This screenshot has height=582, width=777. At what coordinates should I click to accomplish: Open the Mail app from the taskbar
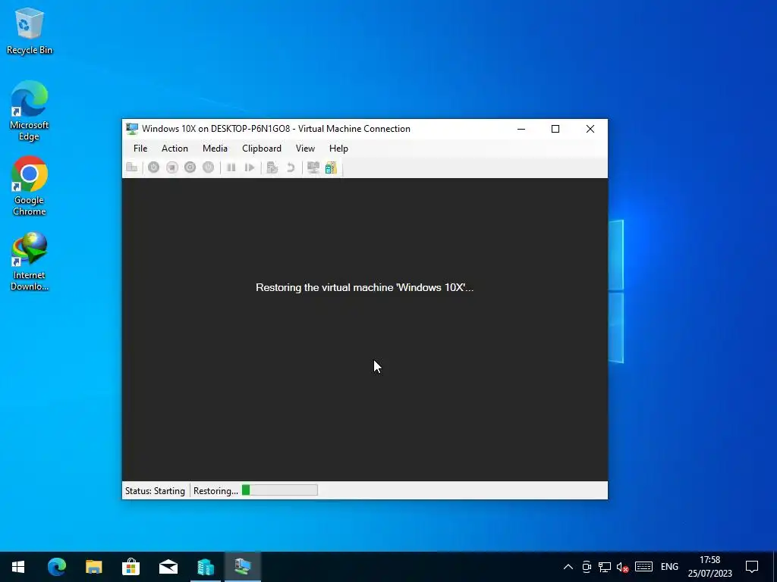point(168,567)
